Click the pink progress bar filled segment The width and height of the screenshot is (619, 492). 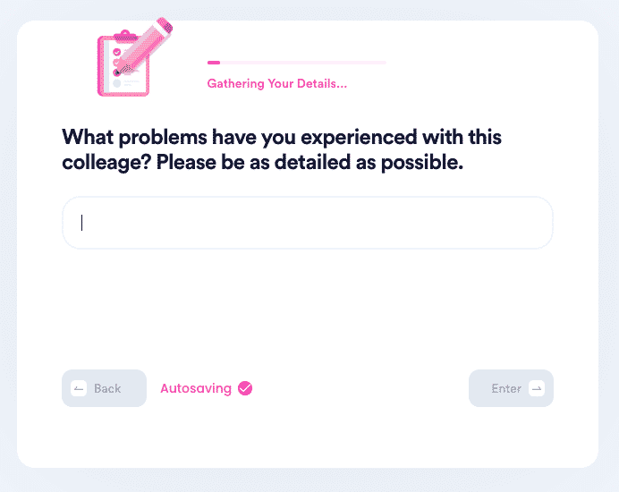[214, 63]
